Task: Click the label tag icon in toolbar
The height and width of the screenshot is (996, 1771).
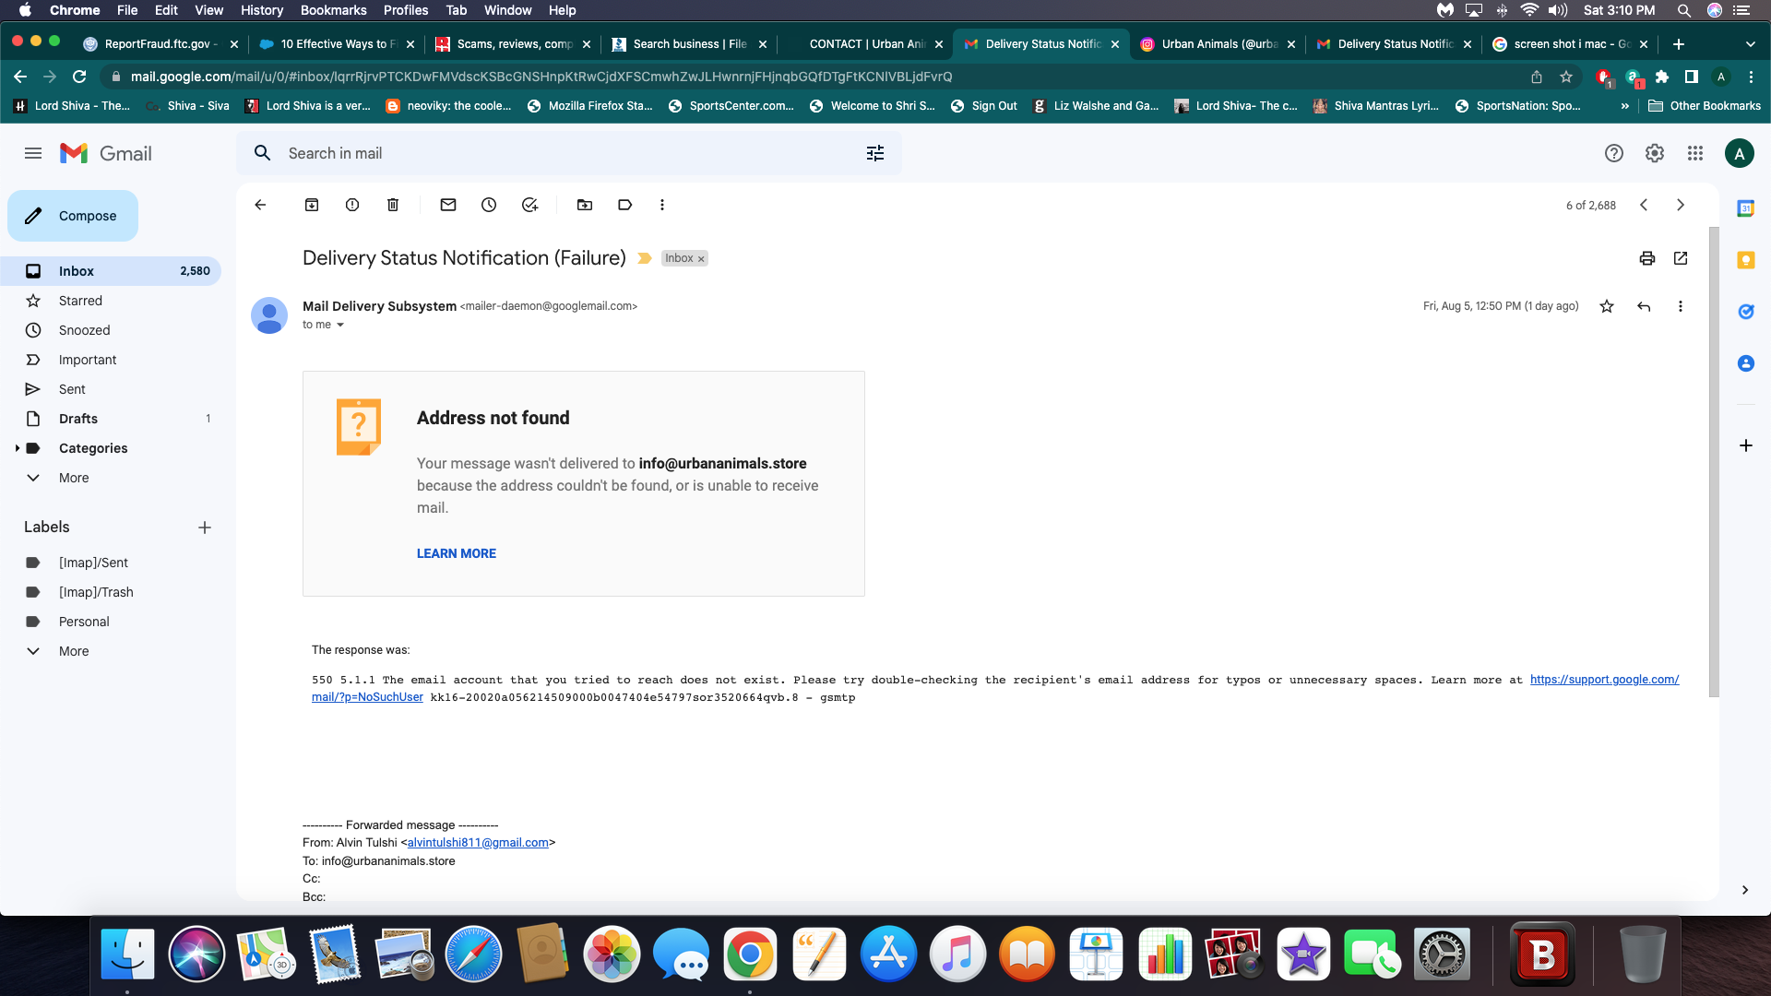Action: point(624,205)
